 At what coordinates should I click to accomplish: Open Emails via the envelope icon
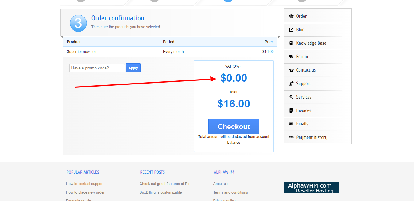click(291, 124)
